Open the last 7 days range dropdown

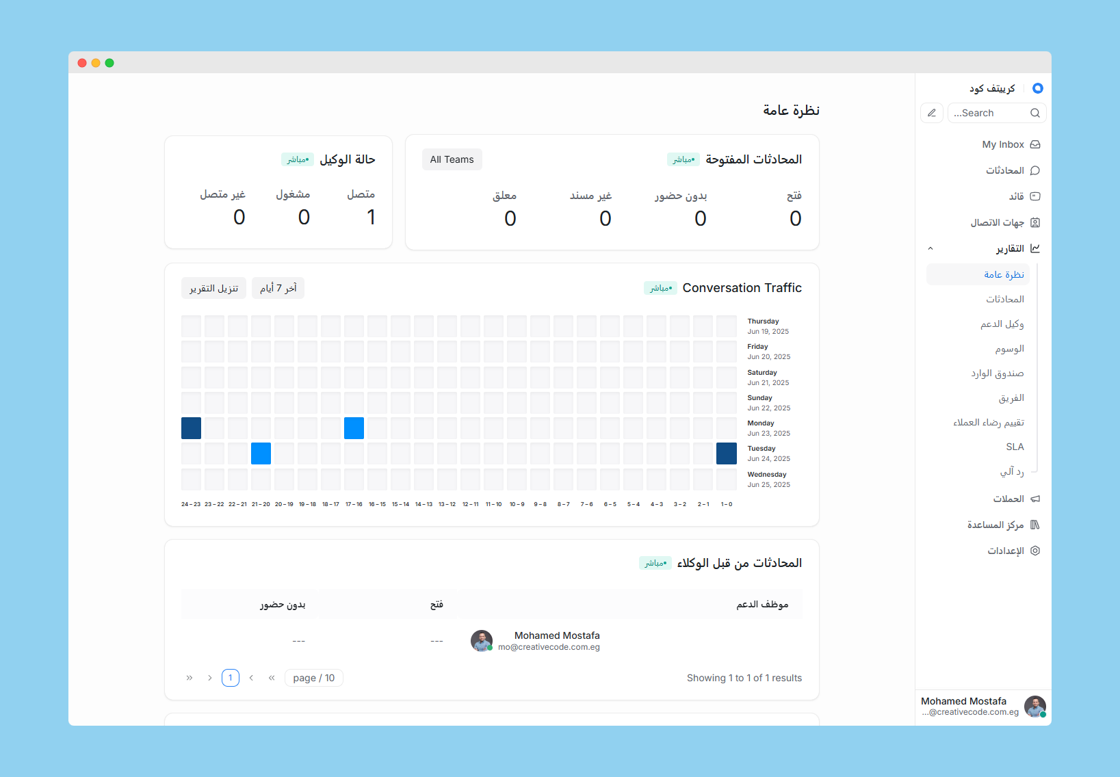coord(278,288)
